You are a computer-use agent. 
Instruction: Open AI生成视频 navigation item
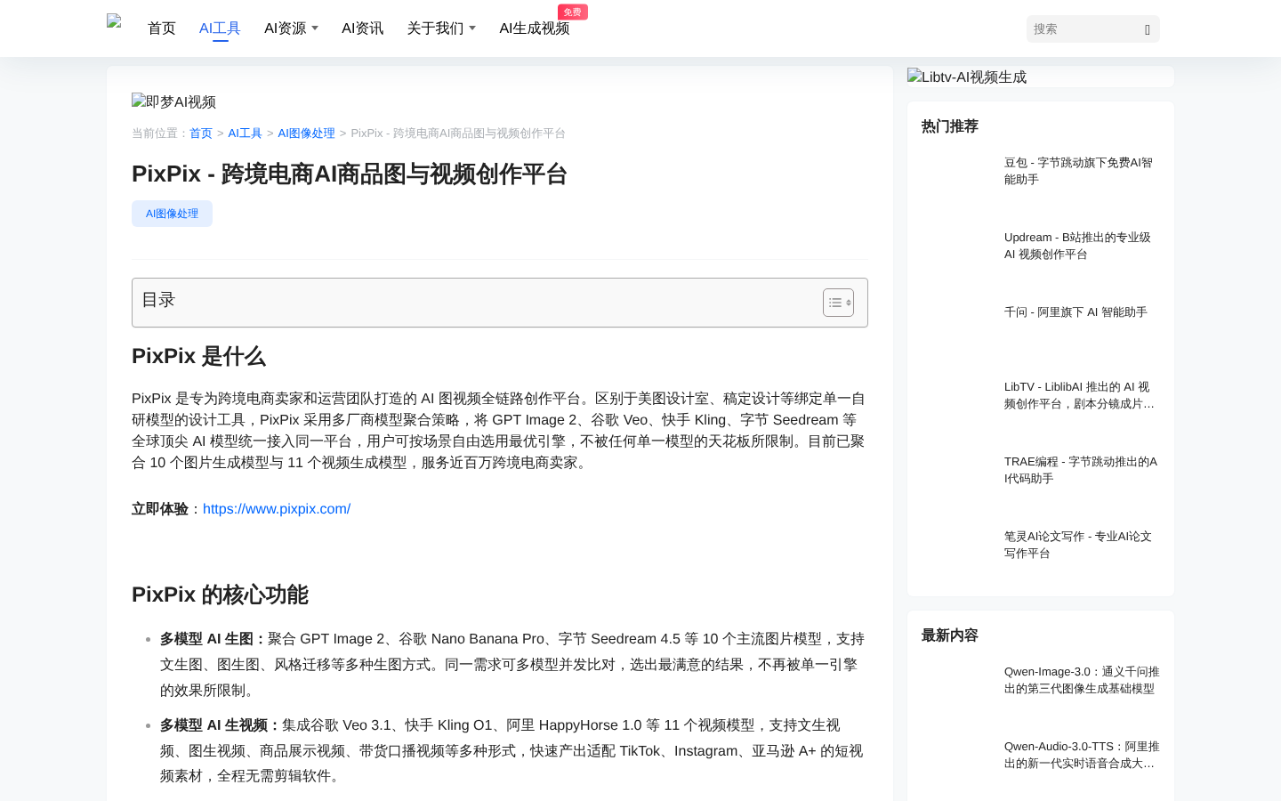[534, 28]
